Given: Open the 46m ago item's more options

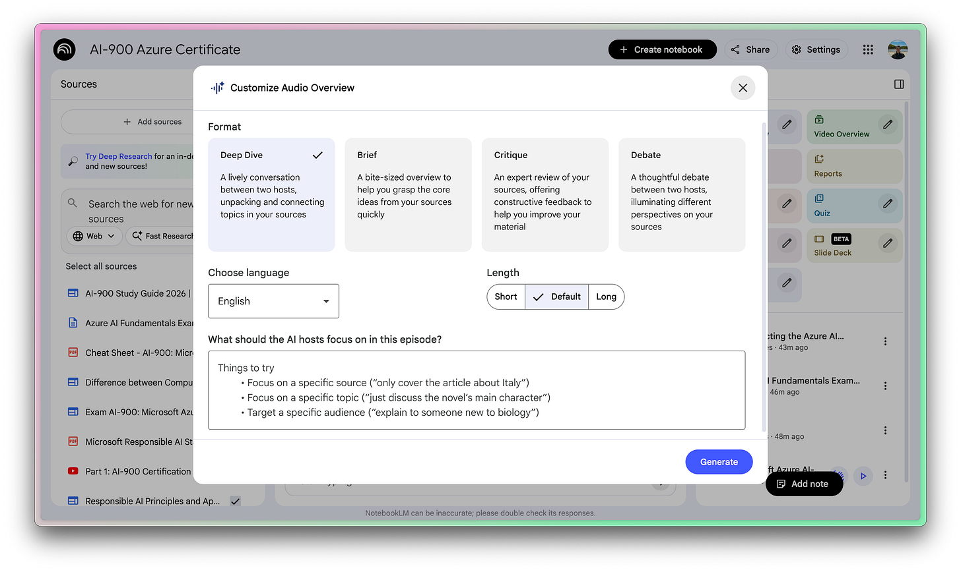Looking at the screenshot, I should point(885,386).
